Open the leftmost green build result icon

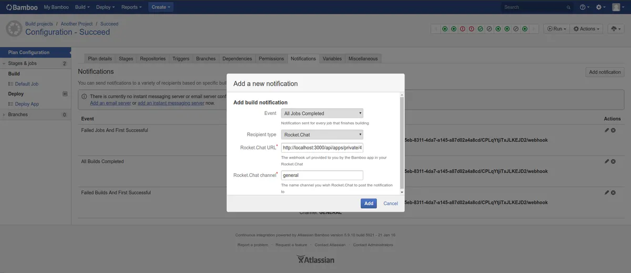click(445, 29)
